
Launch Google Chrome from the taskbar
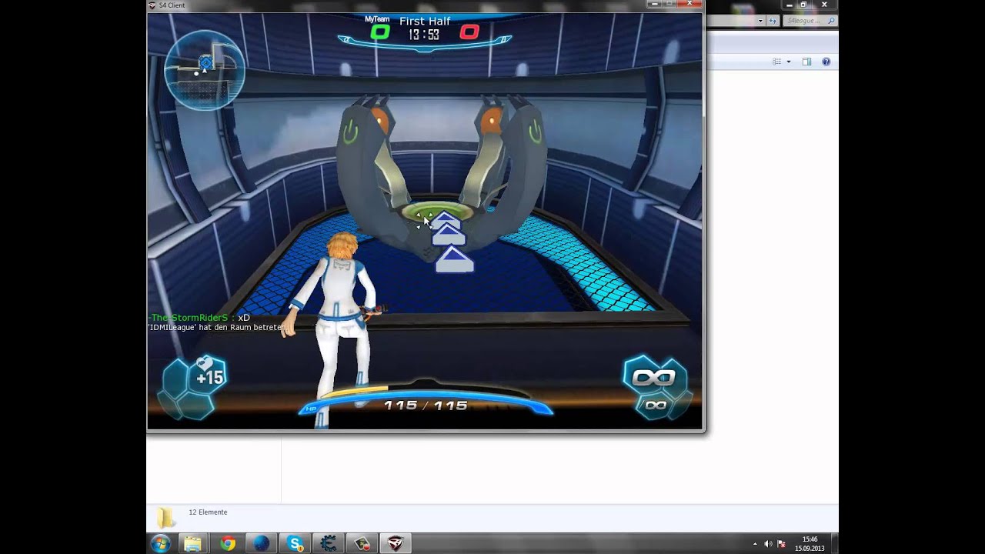coord(228,544)
